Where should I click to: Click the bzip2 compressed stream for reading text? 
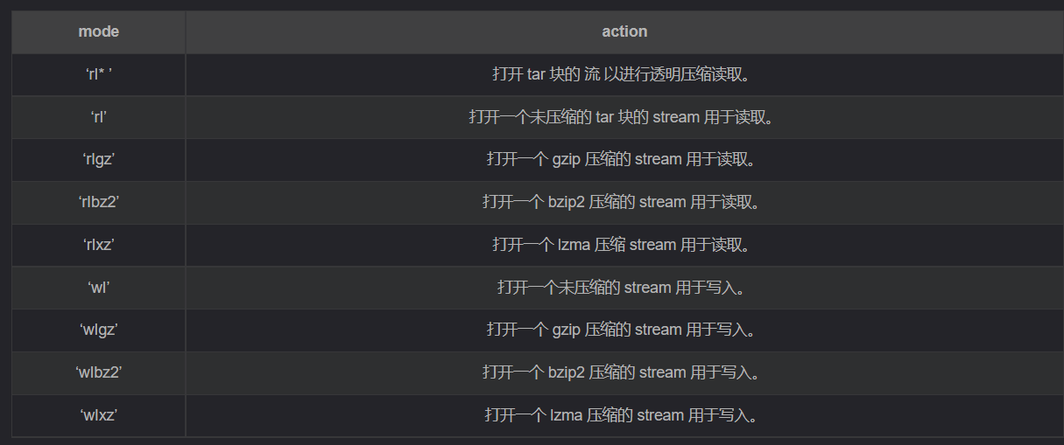(624, 202)
